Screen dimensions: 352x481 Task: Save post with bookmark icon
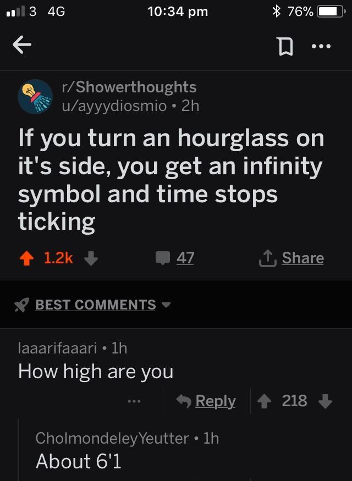[x=285, y=46]
